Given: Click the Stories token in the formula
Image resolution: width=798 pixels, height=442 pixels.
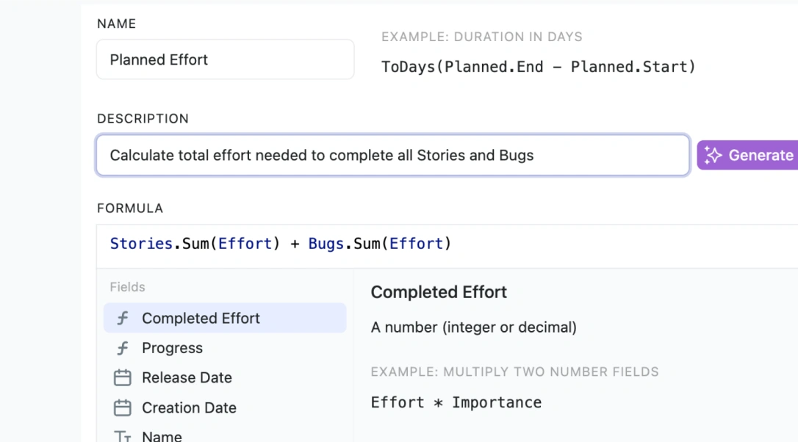Looking at the screenshot, I should coord(141,244).
